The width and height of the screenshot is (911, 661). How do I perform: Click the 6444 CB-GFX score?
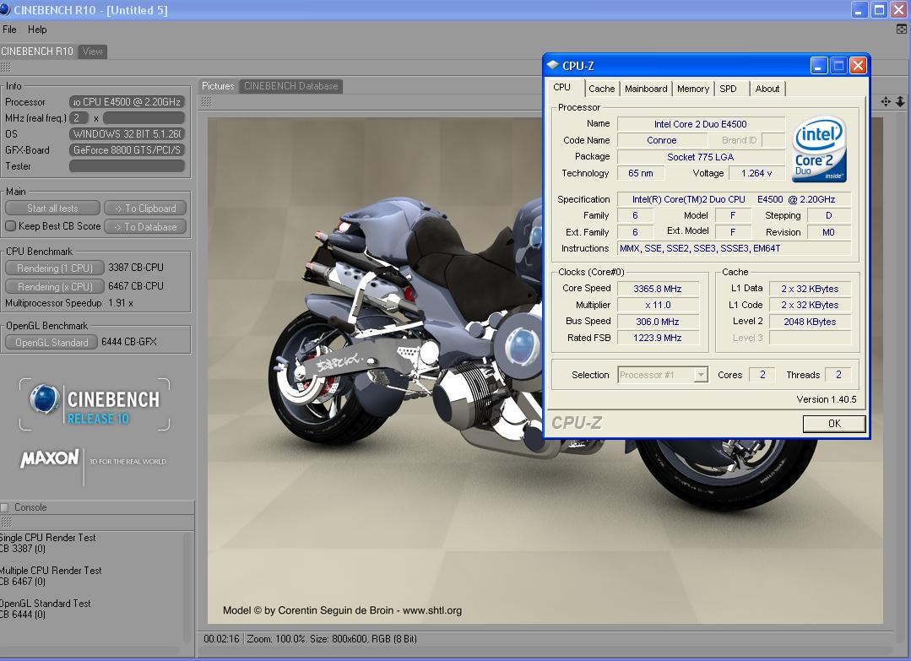(x=129, y=342)
